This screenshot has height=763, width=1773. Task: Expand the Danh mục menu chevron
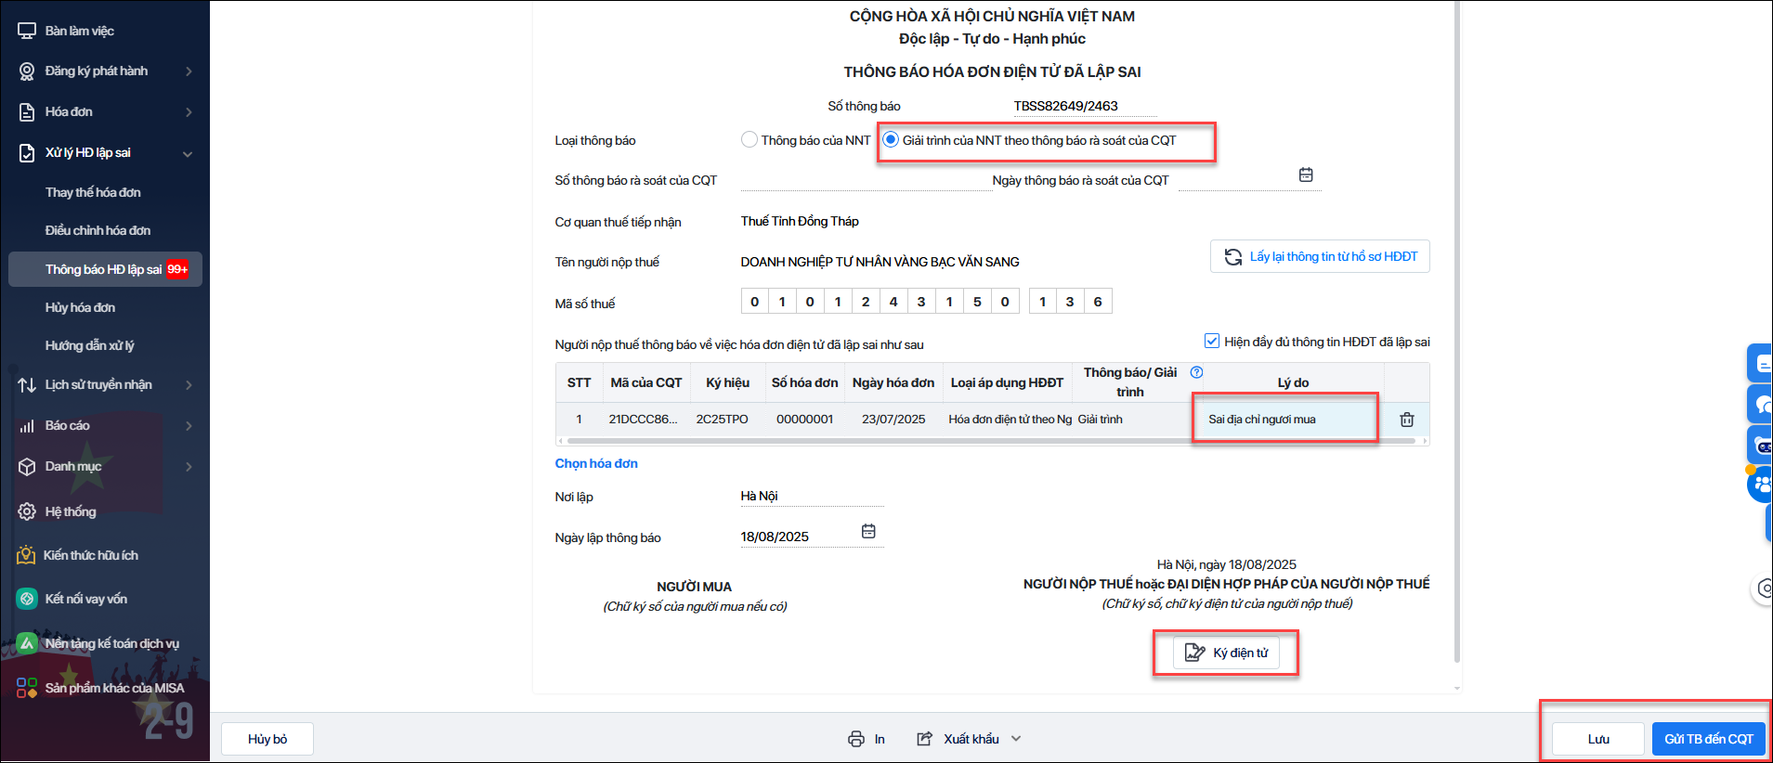point(189,467)
